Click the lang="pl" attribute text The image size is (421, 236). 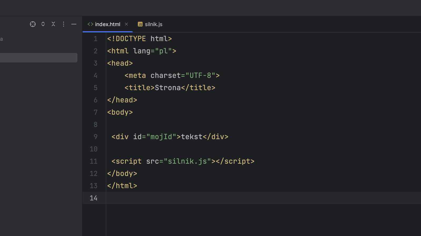click(x=152, y=51)
